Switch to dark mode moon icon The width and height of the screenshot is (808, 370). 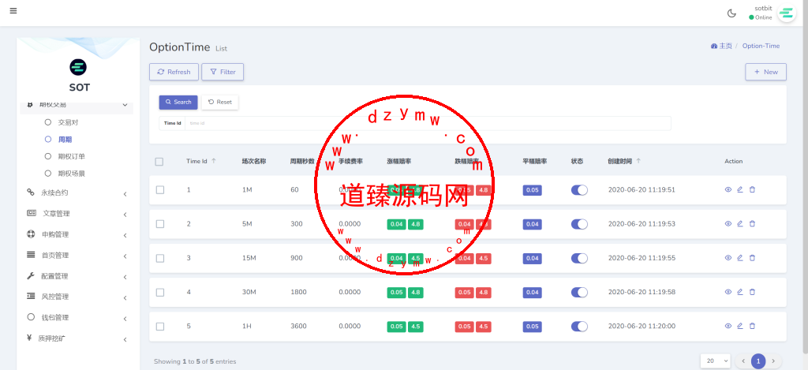tap(731, 13)
